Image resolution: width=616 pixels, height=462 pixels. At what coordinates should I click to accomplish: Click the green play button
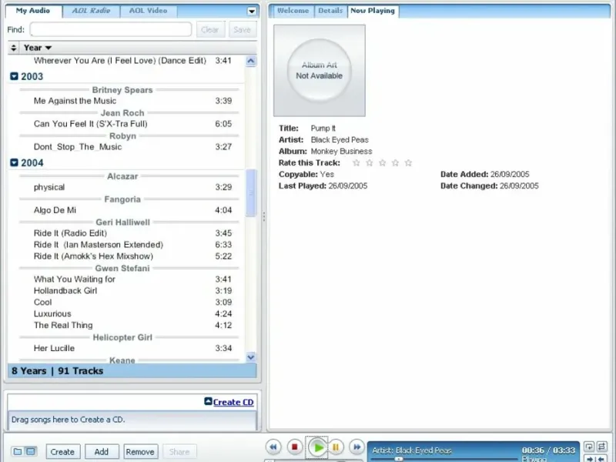[x=317, y=447]
